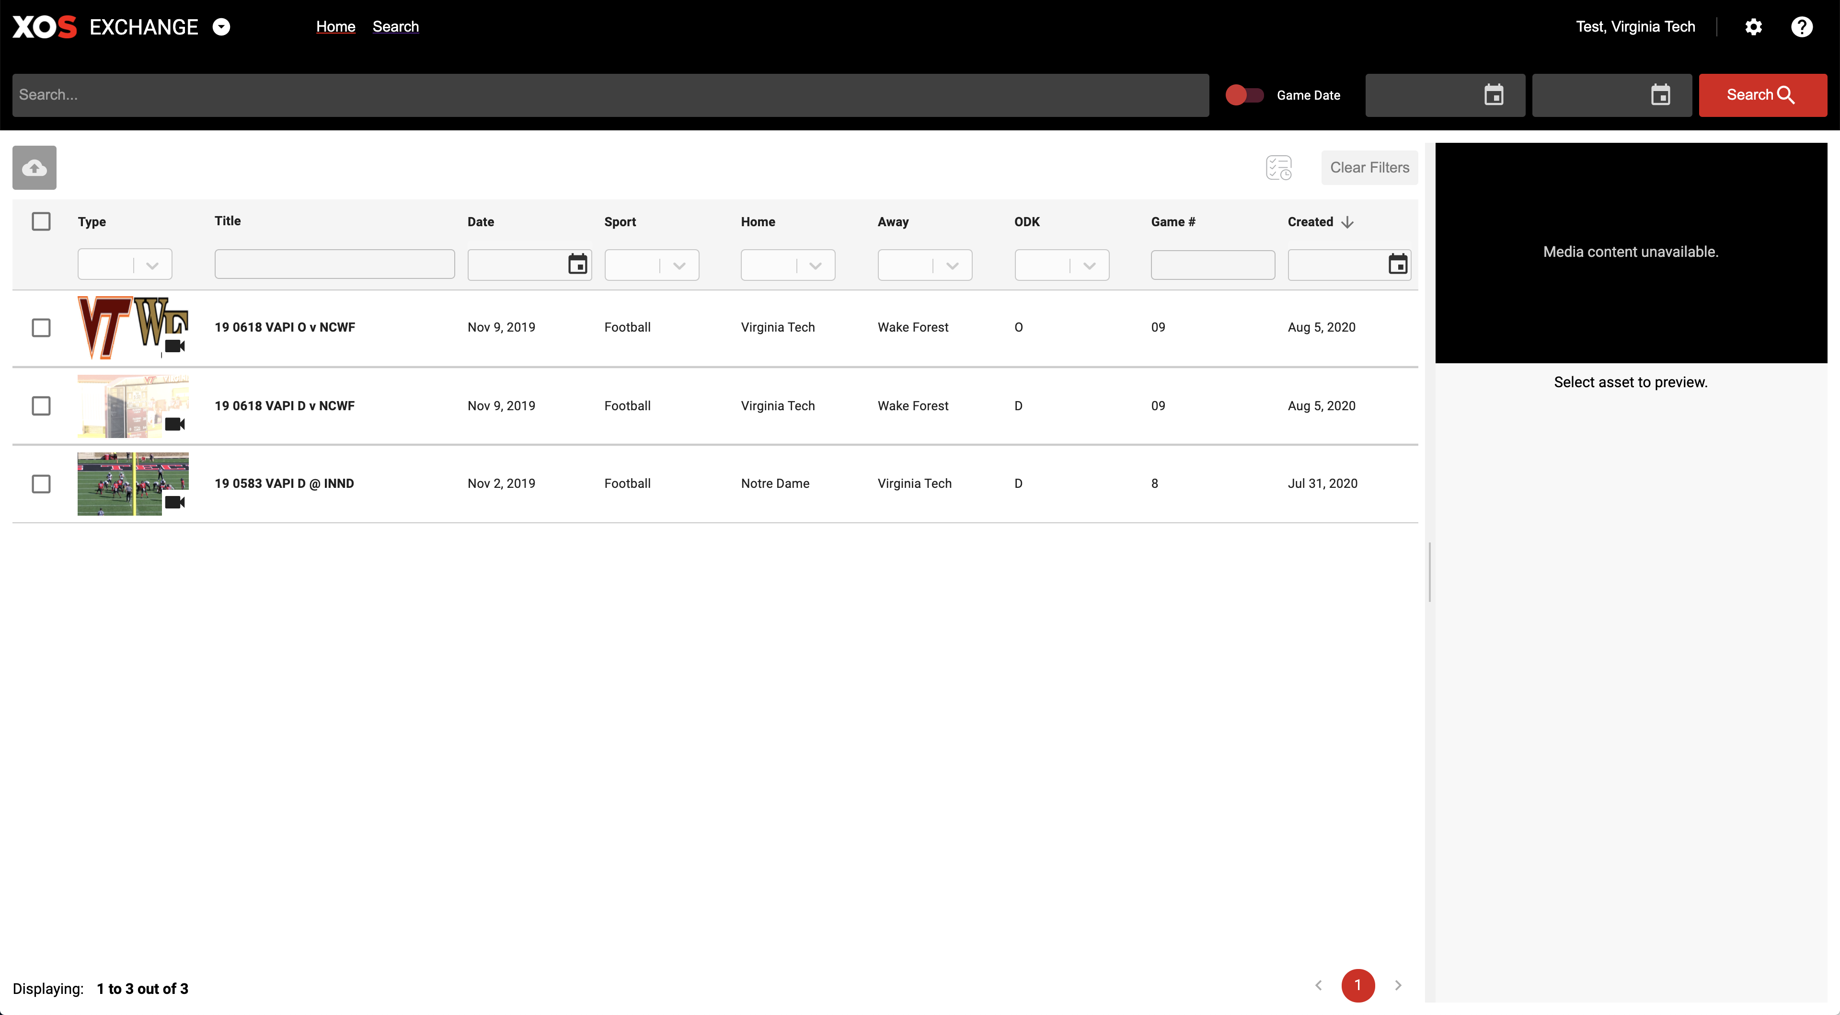Click the thumbnail for 19 0583 VAPI D @ INND

tap(134, 484)
